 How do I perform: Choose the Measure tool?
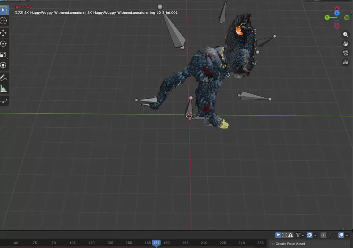click(4, 89)
